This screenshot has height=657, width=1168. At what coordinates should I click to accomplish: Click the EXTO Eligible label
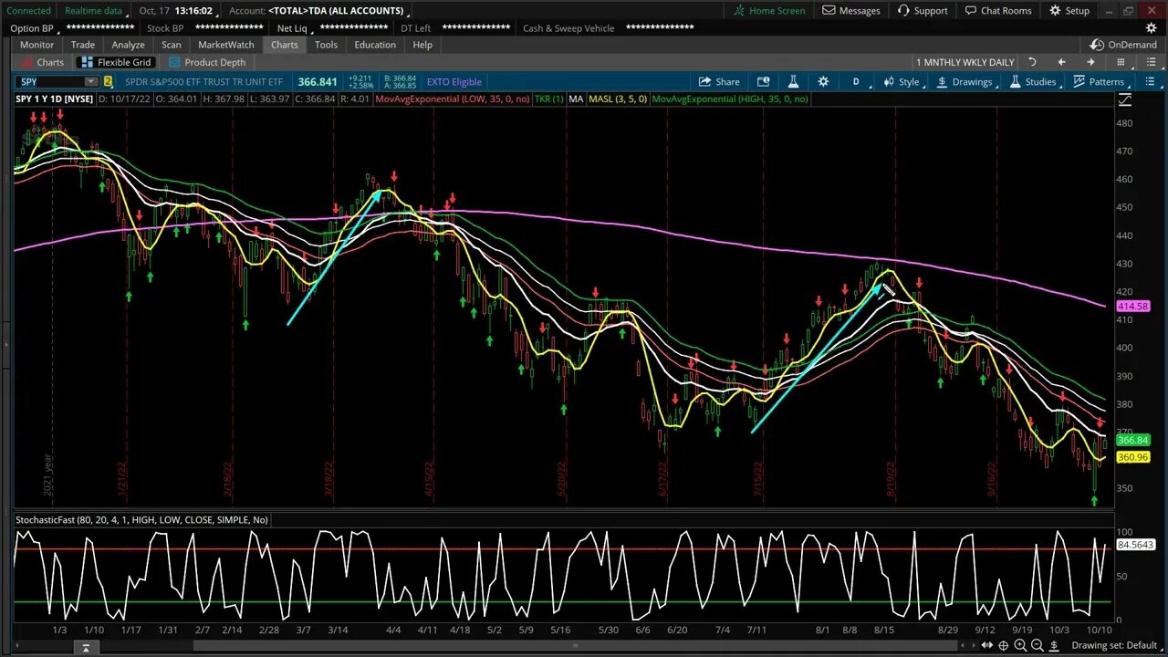[x=454, y=82]
